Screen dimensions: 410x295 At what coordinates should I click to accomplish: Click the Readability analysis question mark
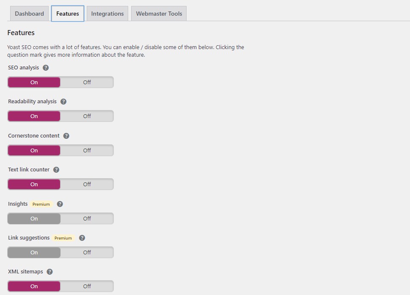pyautogui.click(x=63, y=101)
